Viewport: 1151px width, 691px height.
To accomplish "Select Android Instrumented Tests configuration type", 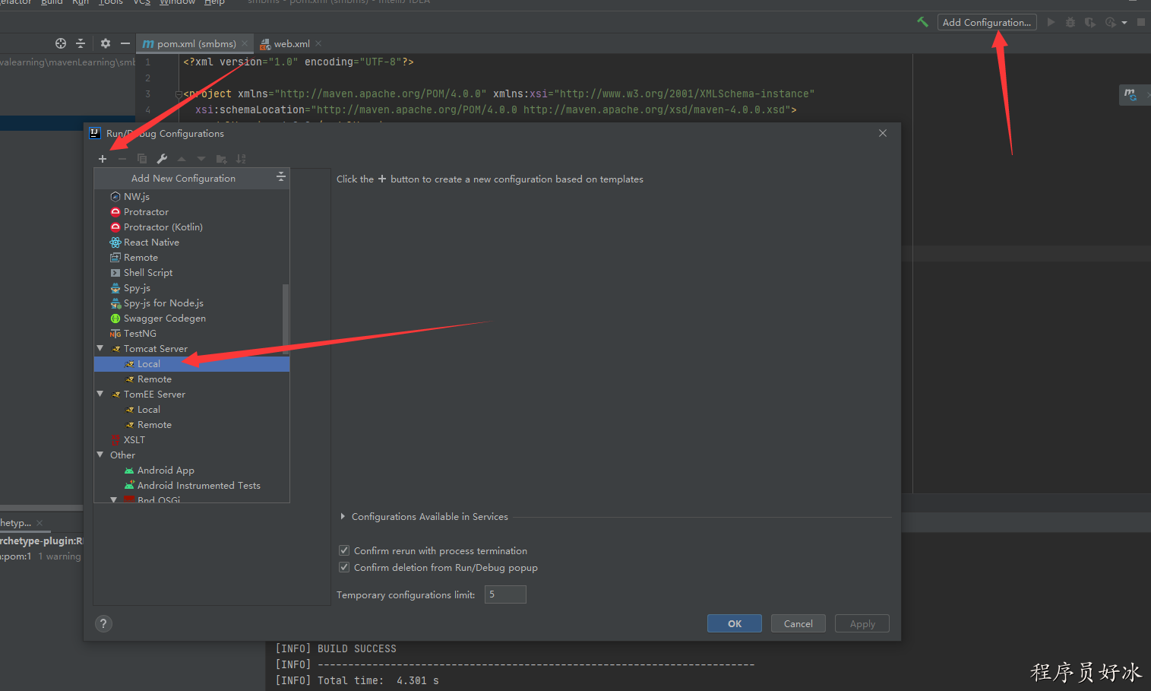I will click(x=191, y=485).
